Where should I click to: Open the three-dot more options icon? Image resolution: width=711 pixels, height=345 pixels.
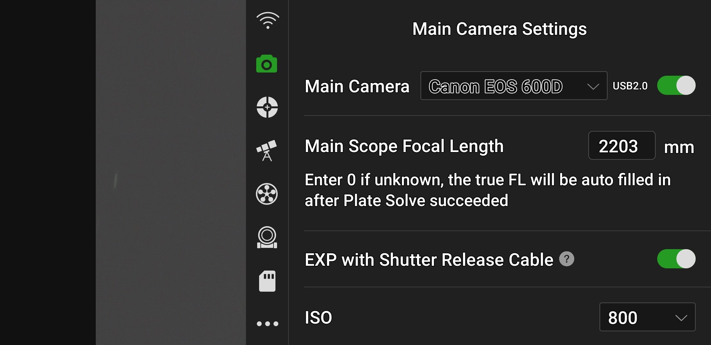(x=267, y=324)
